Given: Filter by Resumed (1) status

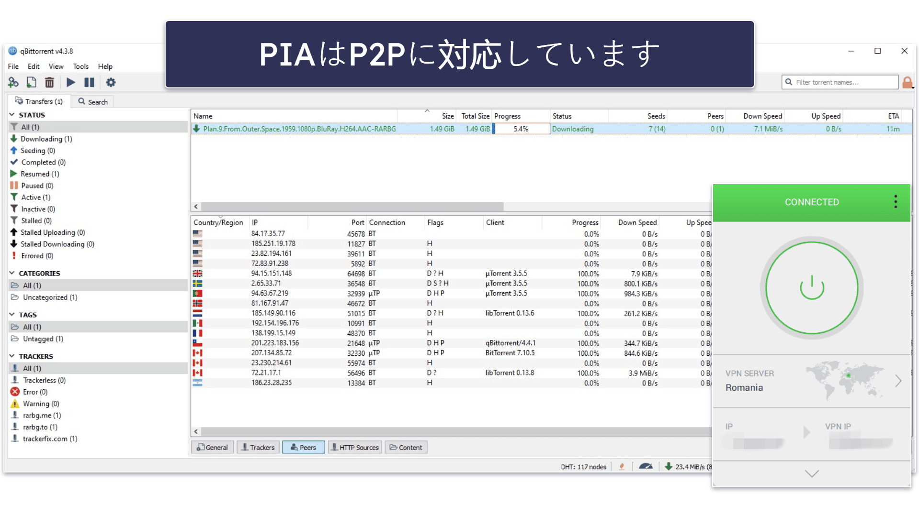Looking at the screenshot, I should (40, 174).
